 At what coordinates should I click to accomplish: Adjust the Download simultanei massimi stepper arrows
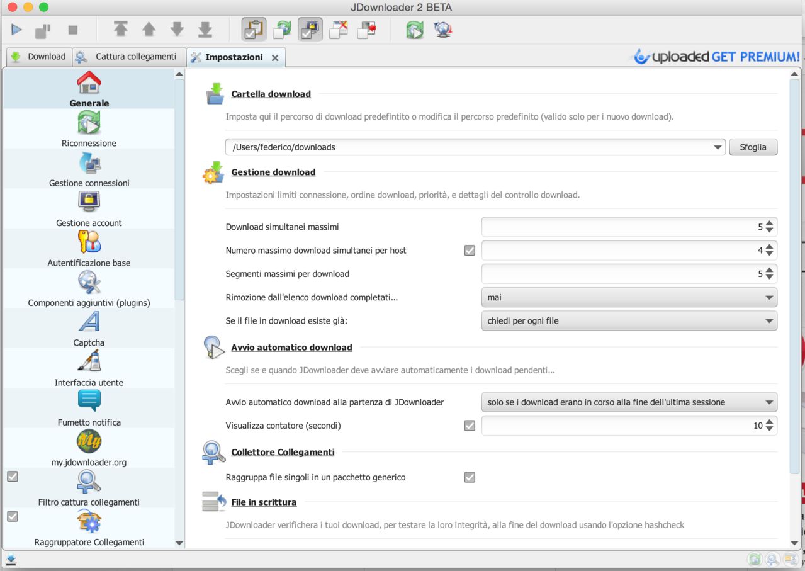(x=770, y=227)
